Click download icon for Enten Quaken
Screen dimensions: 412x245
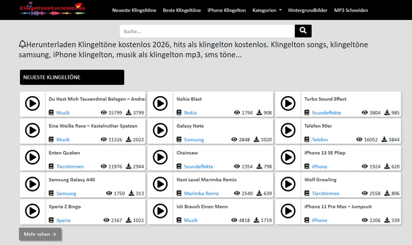128,166
